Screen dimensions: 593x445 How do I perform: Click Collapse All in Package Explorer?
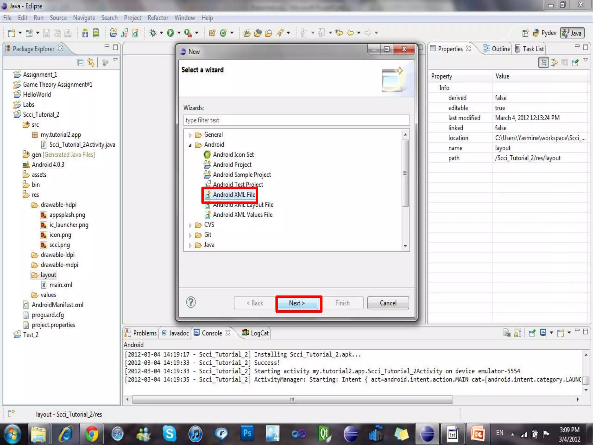click(x=80, y=62)
